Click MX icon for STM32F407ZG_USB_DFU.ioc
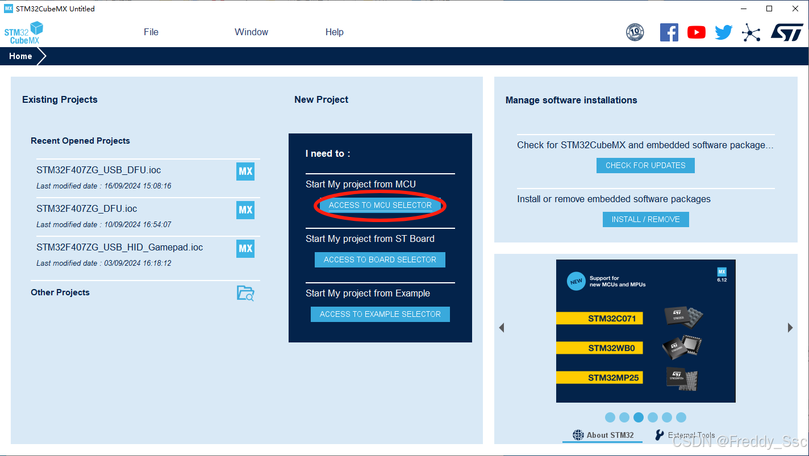Viewport: 809px width, 456px height. click(245, 171)
